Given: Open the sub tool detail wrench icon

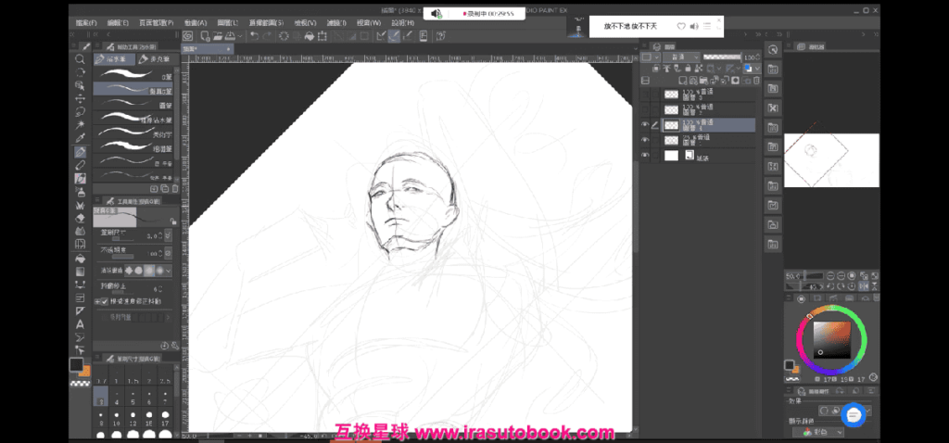Looking at the screenshot, I should [175, 346].
